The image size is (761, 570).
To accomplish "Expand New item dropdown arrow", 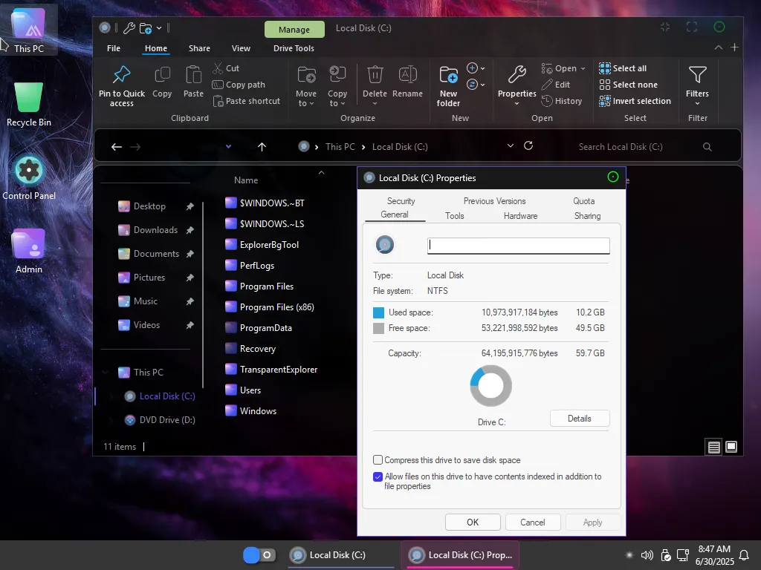I will click(482, 68).
